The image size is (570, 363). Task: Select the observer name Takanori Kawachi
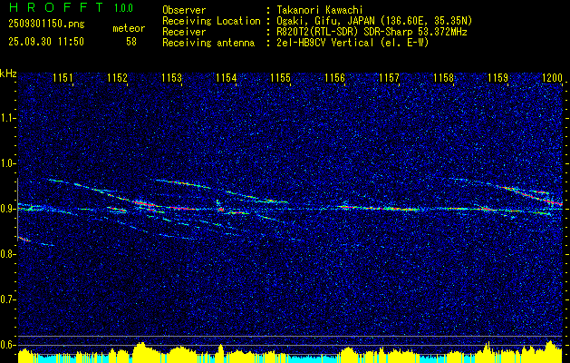click(320, 10)
